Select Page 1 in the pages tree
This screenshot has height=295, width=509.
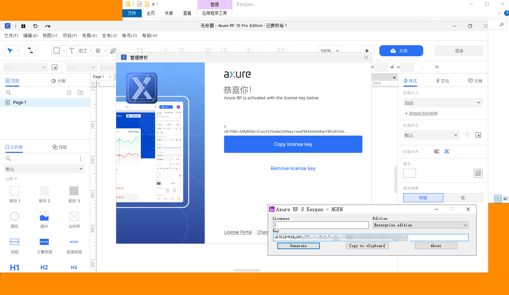click(x=45, y=102)
